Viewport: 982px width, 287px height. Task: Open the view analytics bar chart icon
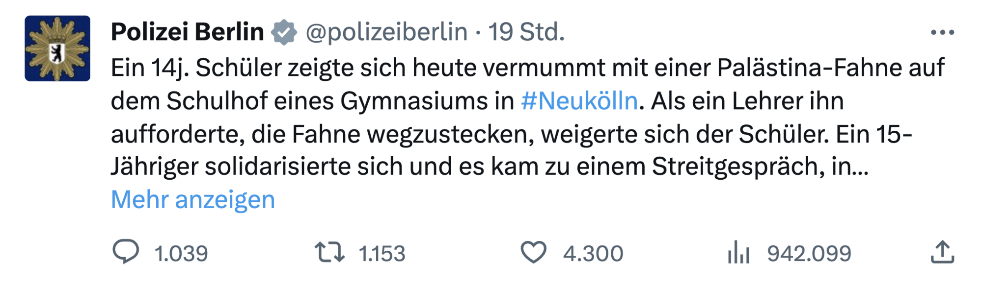pyautogui.click(x=738, y=253)
